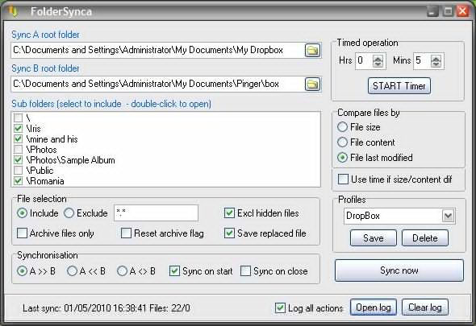Browse for Sync B root folder
Screen dimensions: 476x326
(312, 85)
